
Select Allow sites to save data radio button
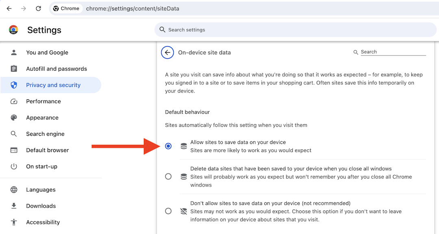[x=168, y=146]
